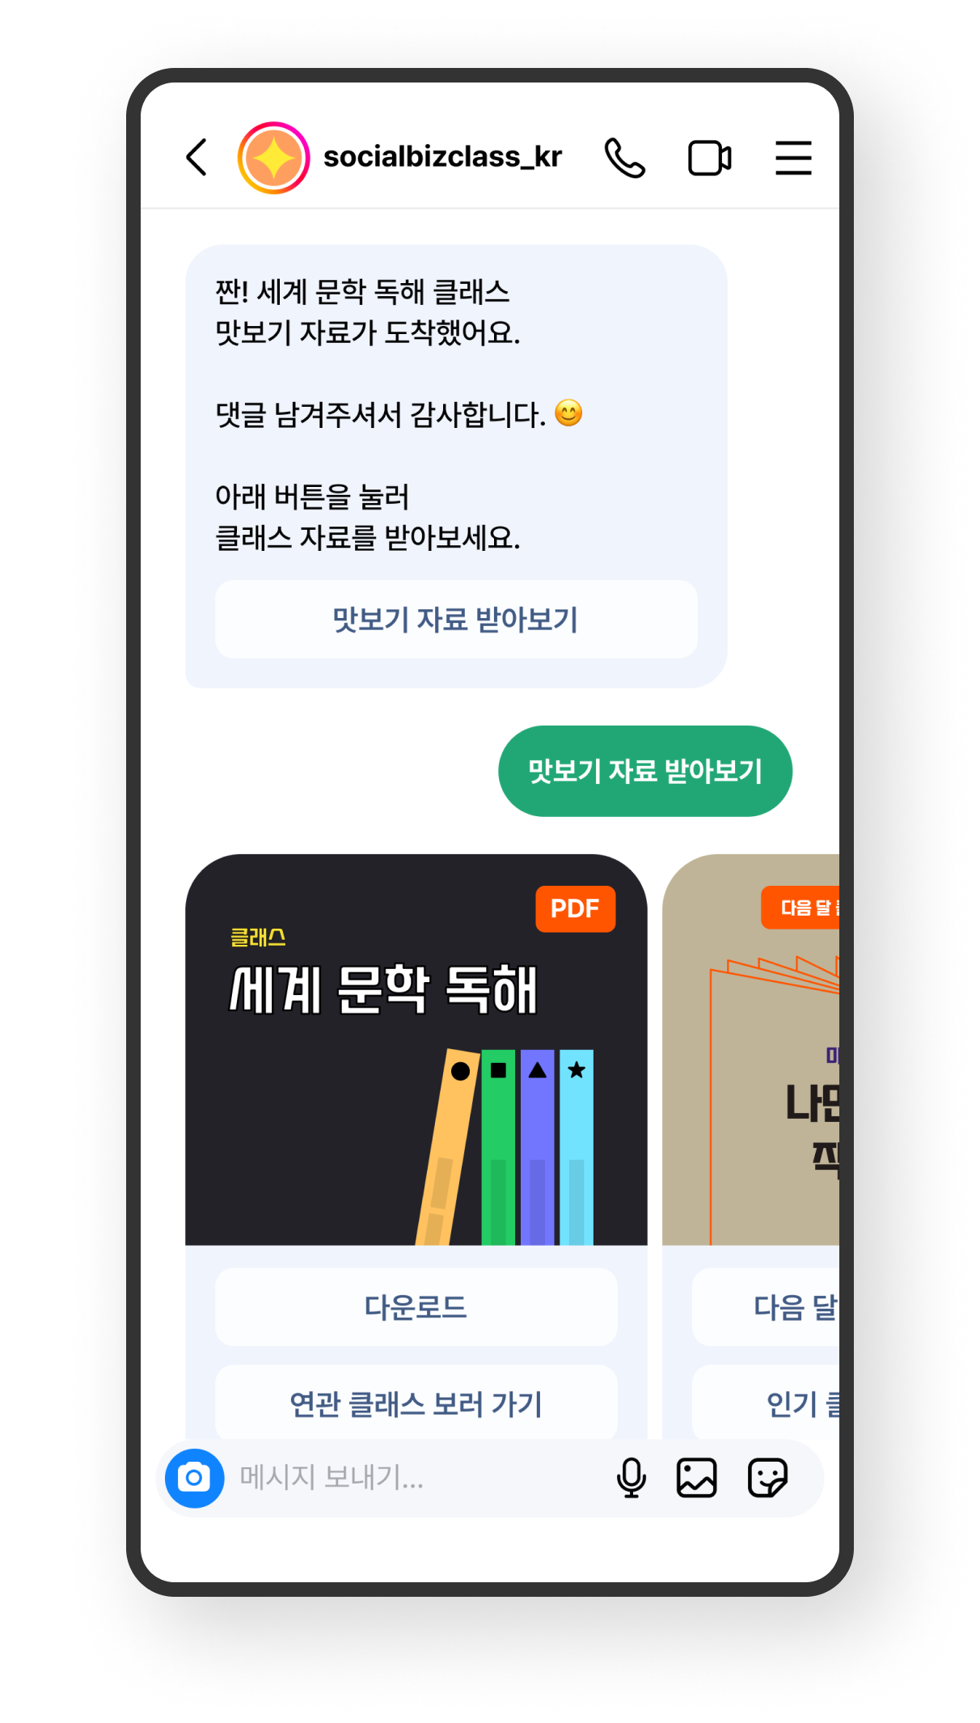The image size is (980, 1723).
Task: Record a voice message with microphone icon
Action: coord(631,1478)
